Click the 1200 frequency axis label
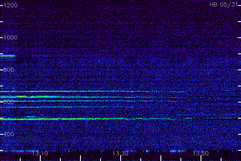This screenshot has width=241, height=161. coord(10,5)
